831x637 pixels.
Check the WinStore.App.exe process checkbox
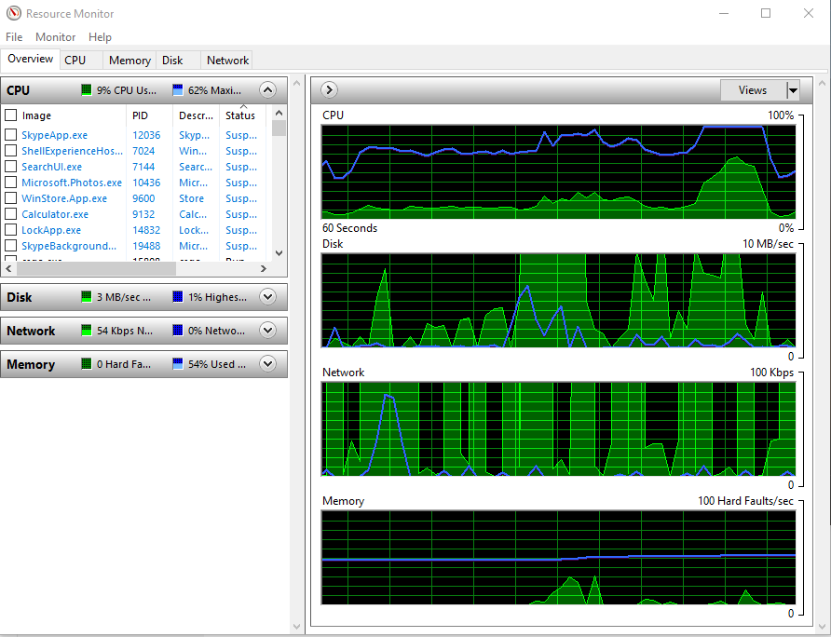(10, 198)
